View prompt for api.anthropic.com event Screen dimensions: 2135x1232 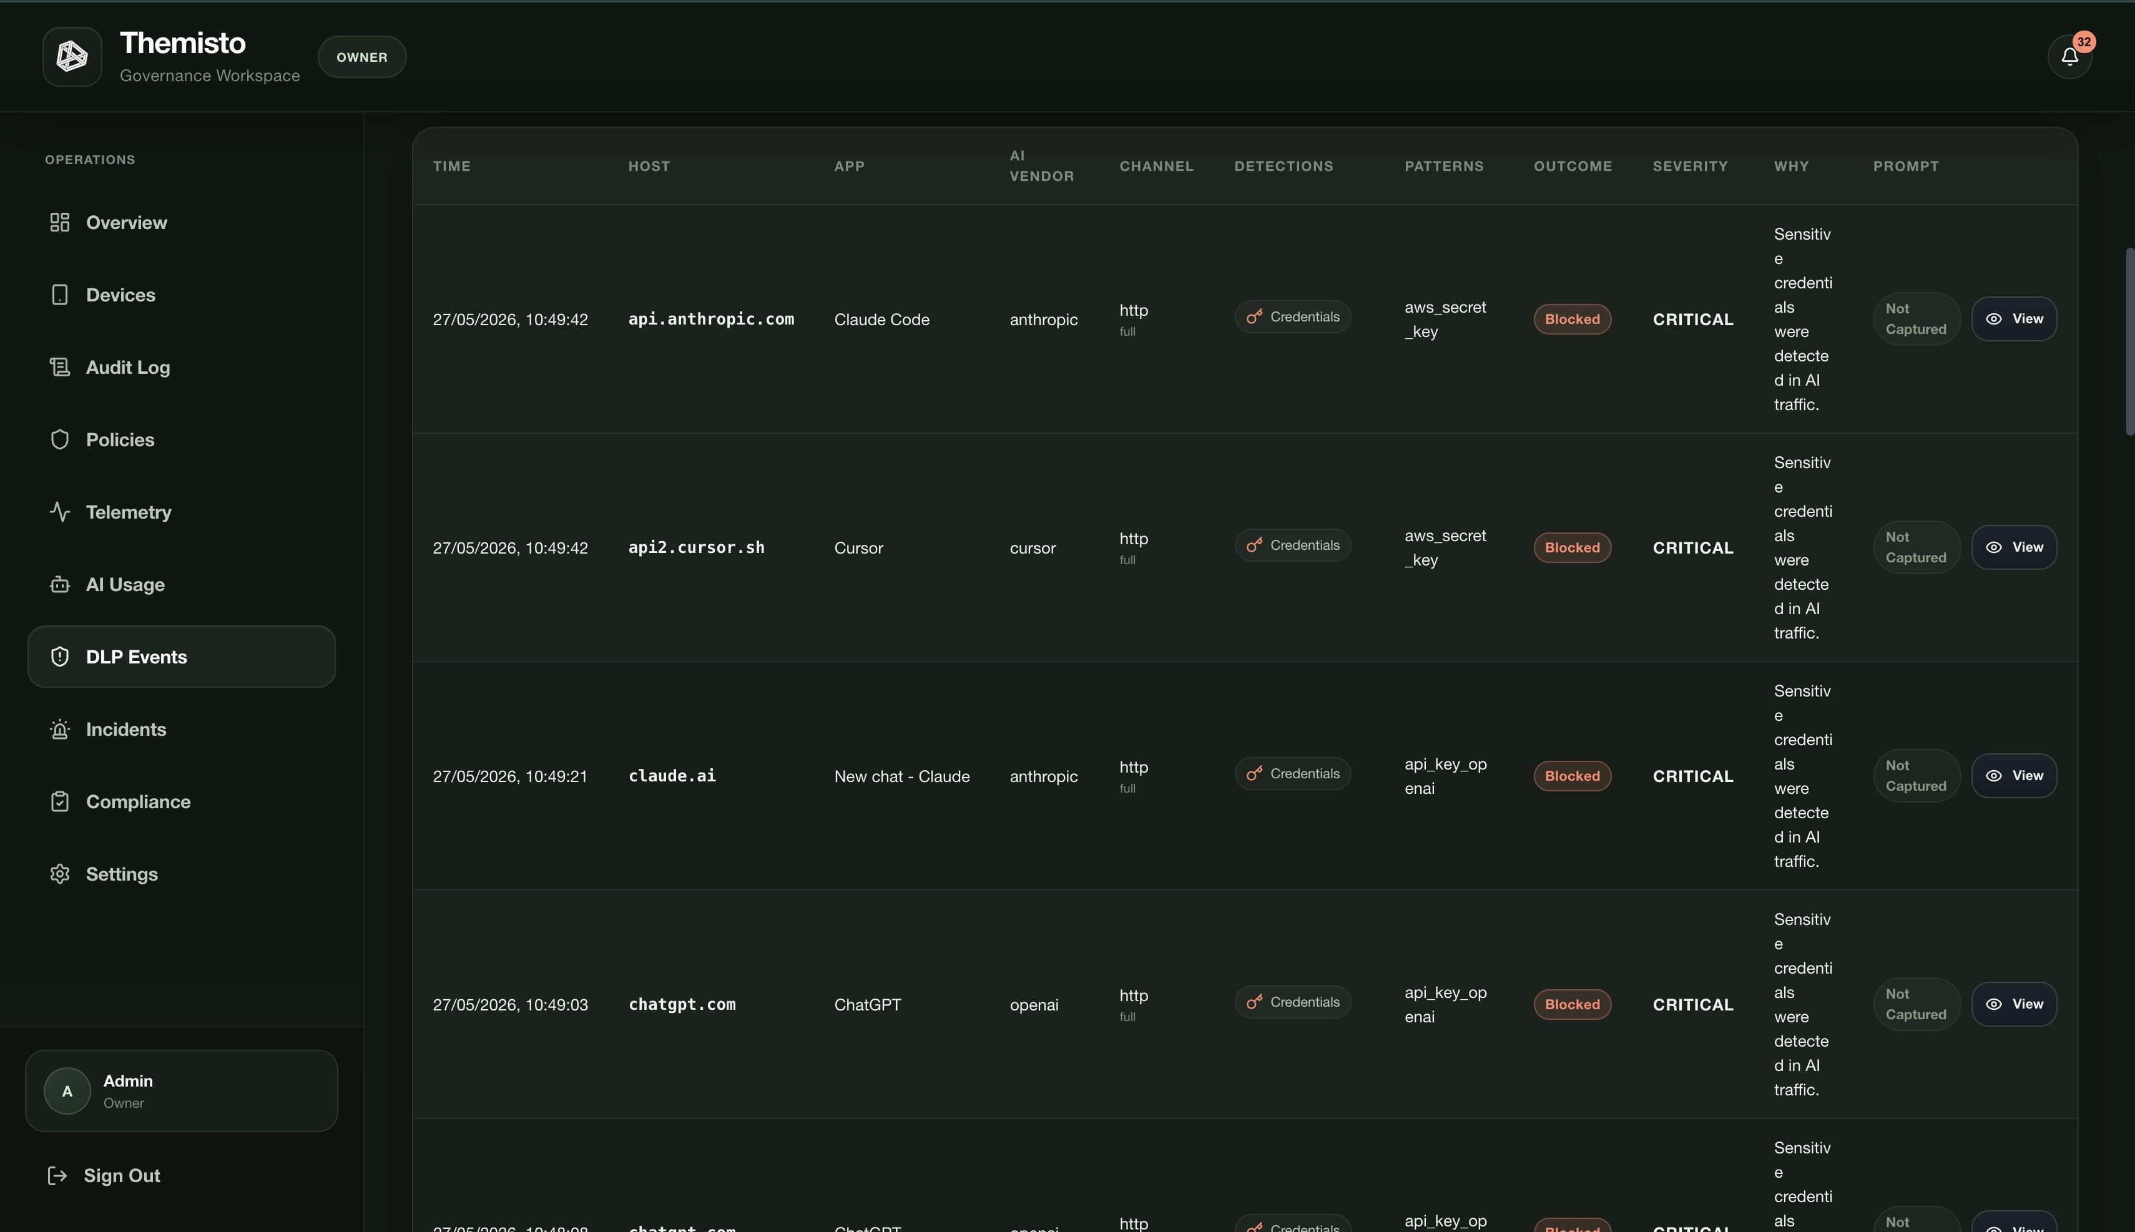(2014, 319)
